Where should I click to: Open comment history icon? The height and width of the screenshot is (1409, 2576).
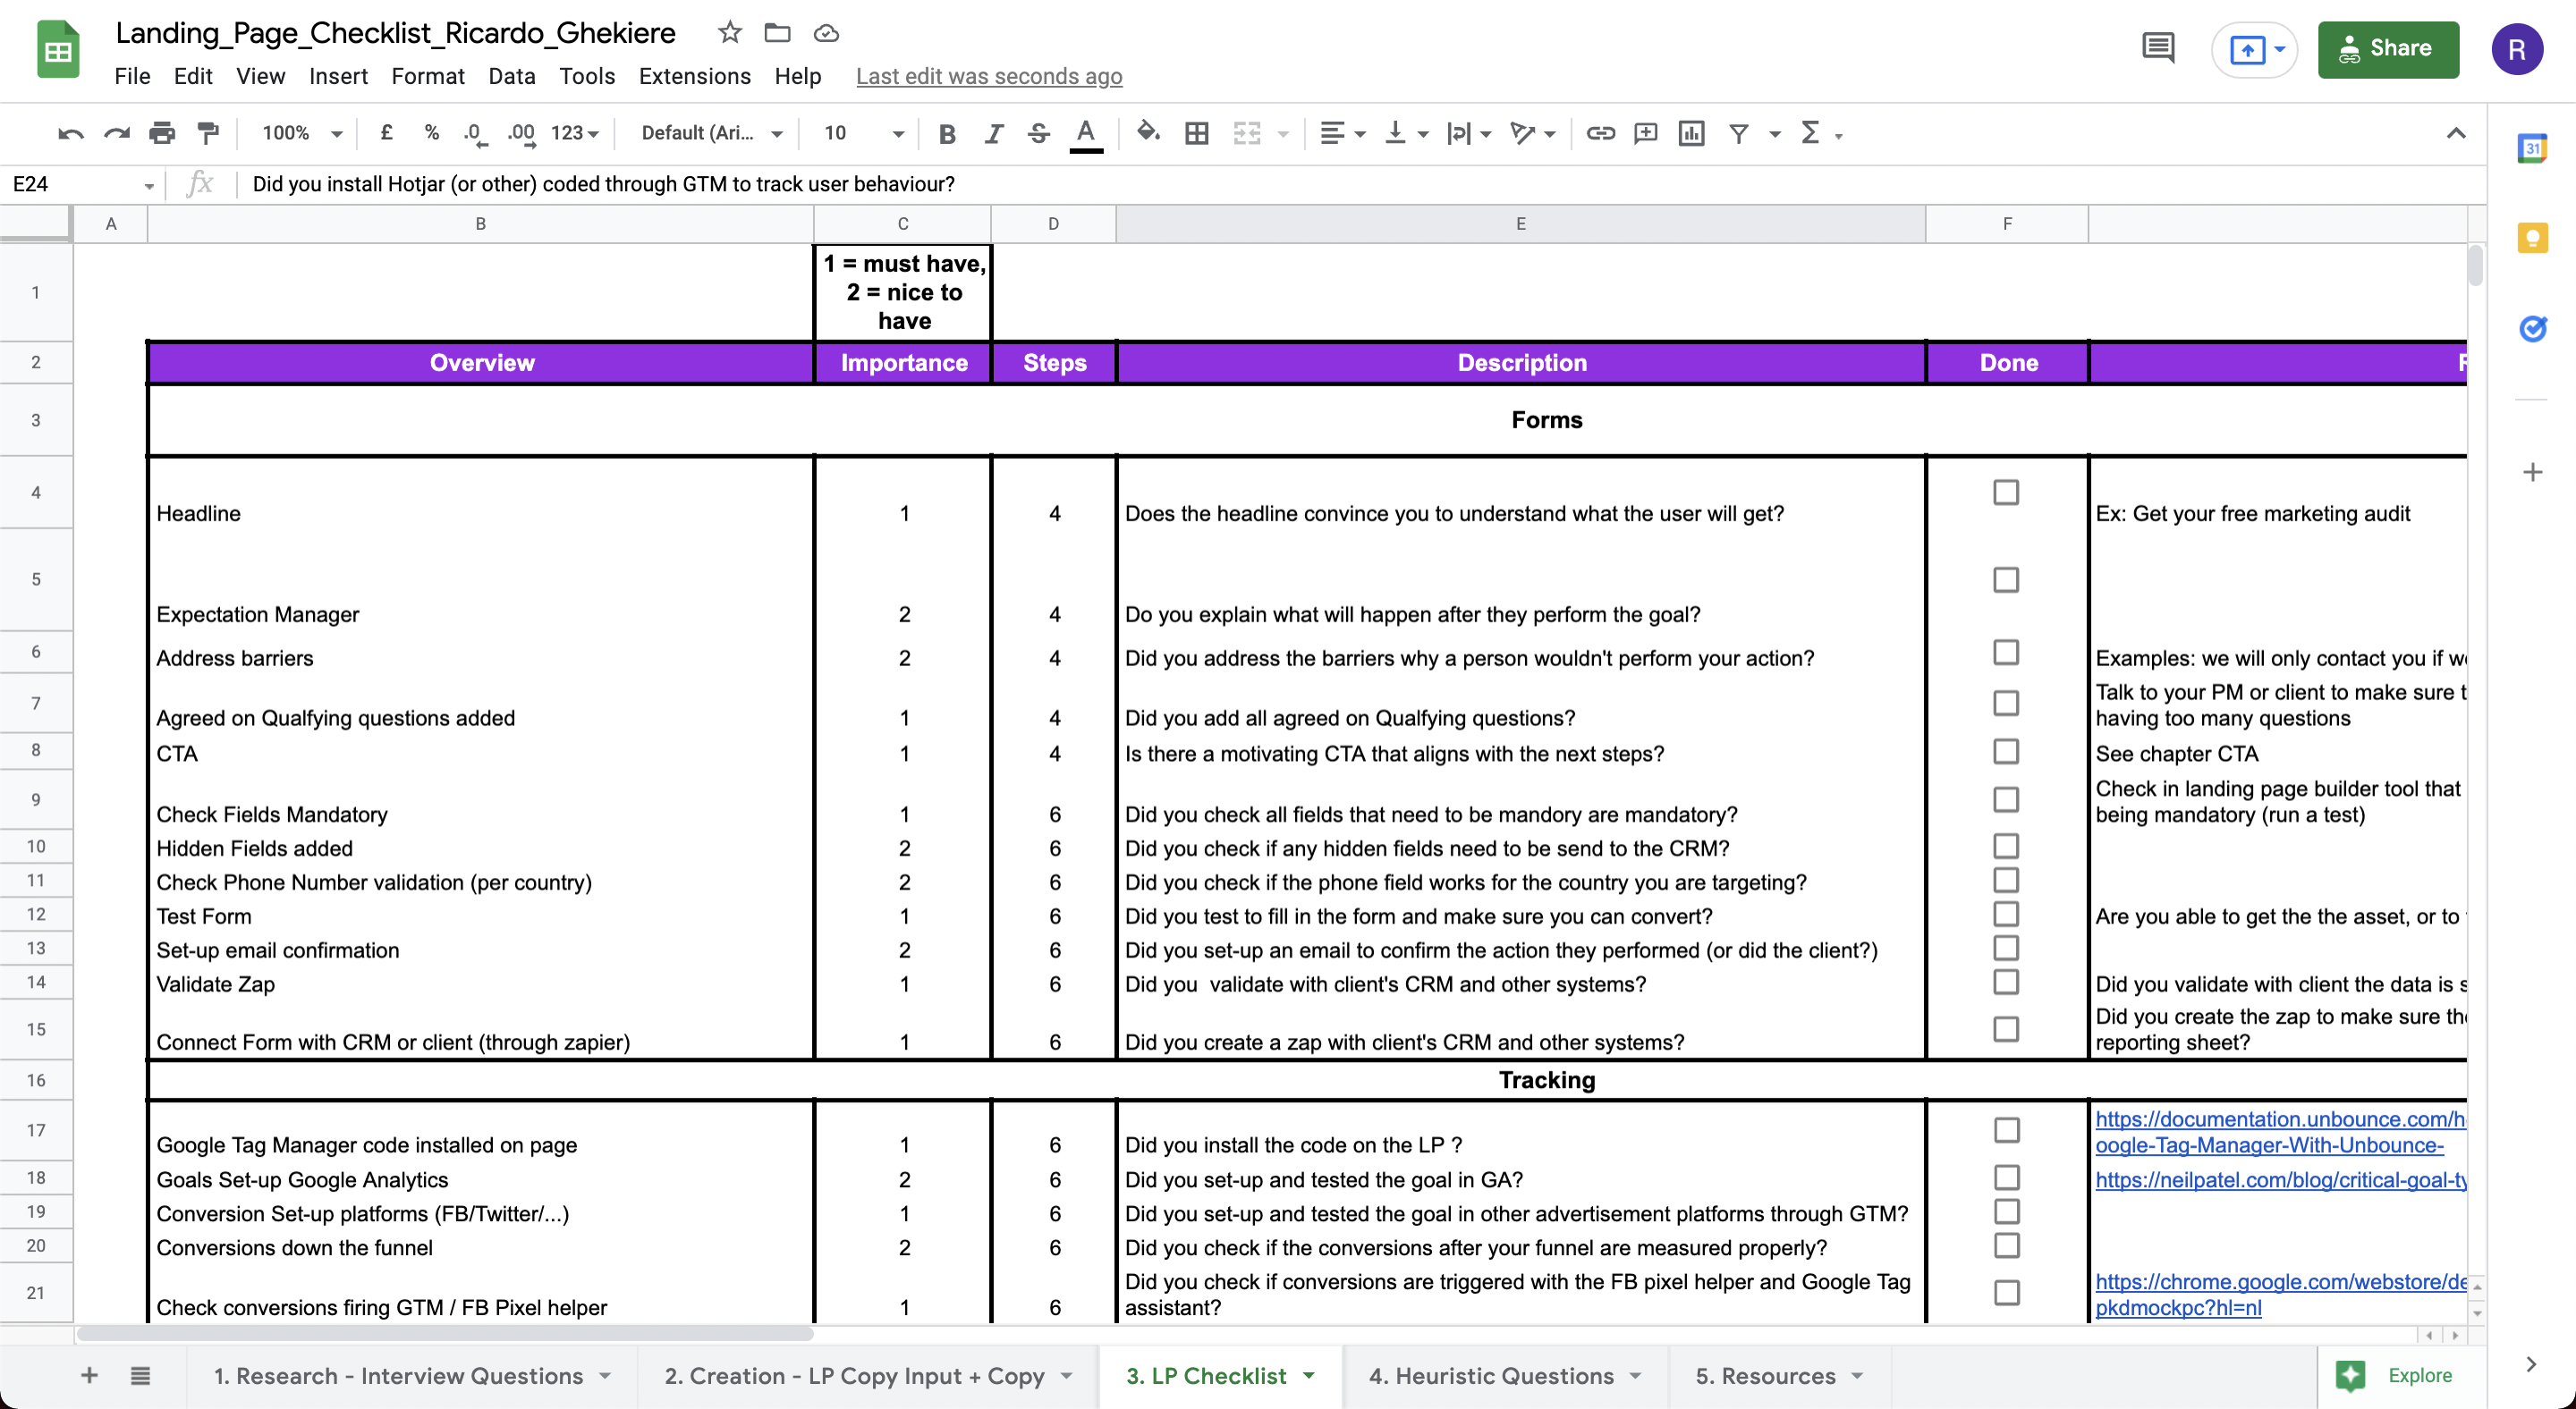pyautogui.click(x=2158, y=48)
